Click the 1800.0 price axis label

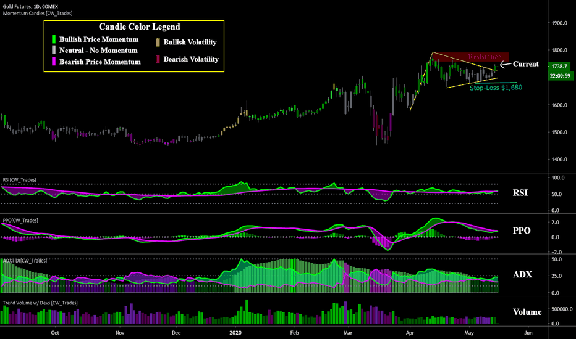[x=559, y=50]
